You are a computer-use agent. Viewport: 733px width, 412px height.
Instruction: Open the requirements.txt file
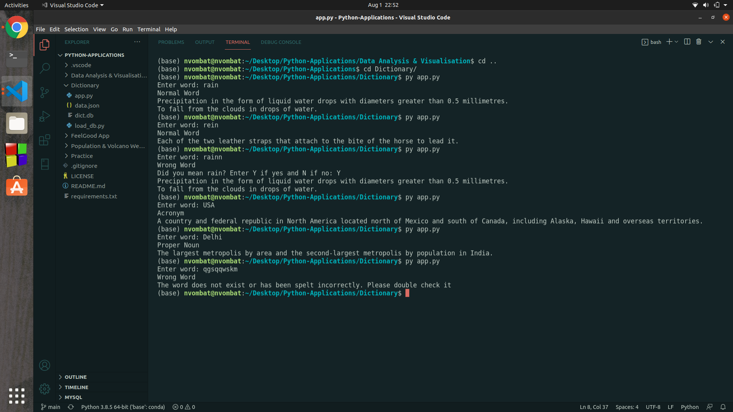click(94, 196)
